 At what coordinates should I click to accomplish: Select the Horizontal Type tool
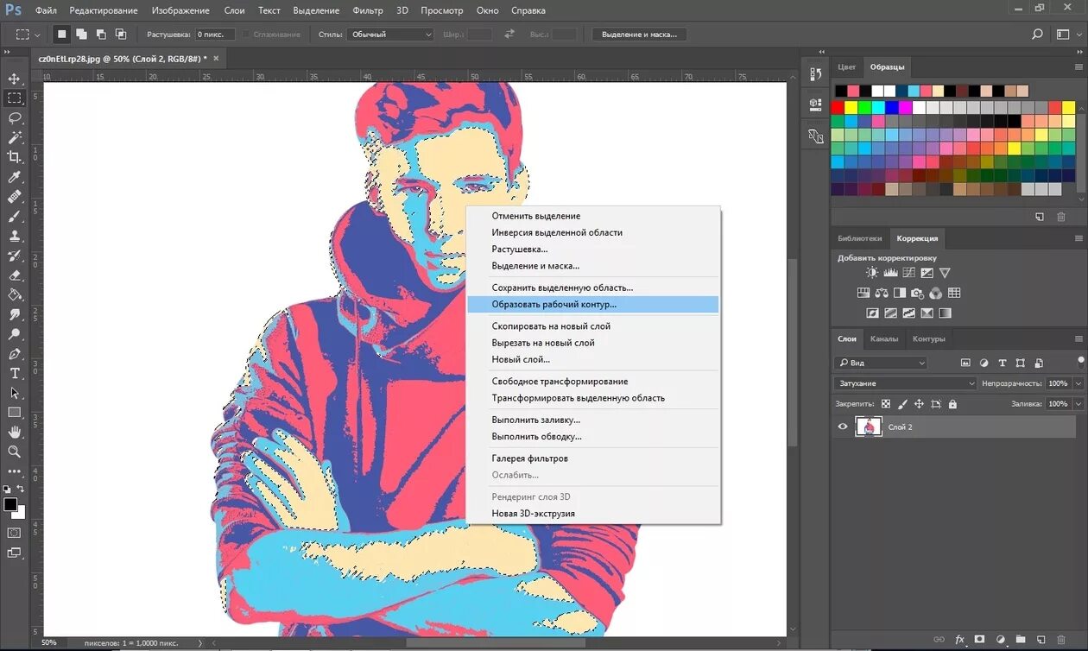click(x=14, y=373)
